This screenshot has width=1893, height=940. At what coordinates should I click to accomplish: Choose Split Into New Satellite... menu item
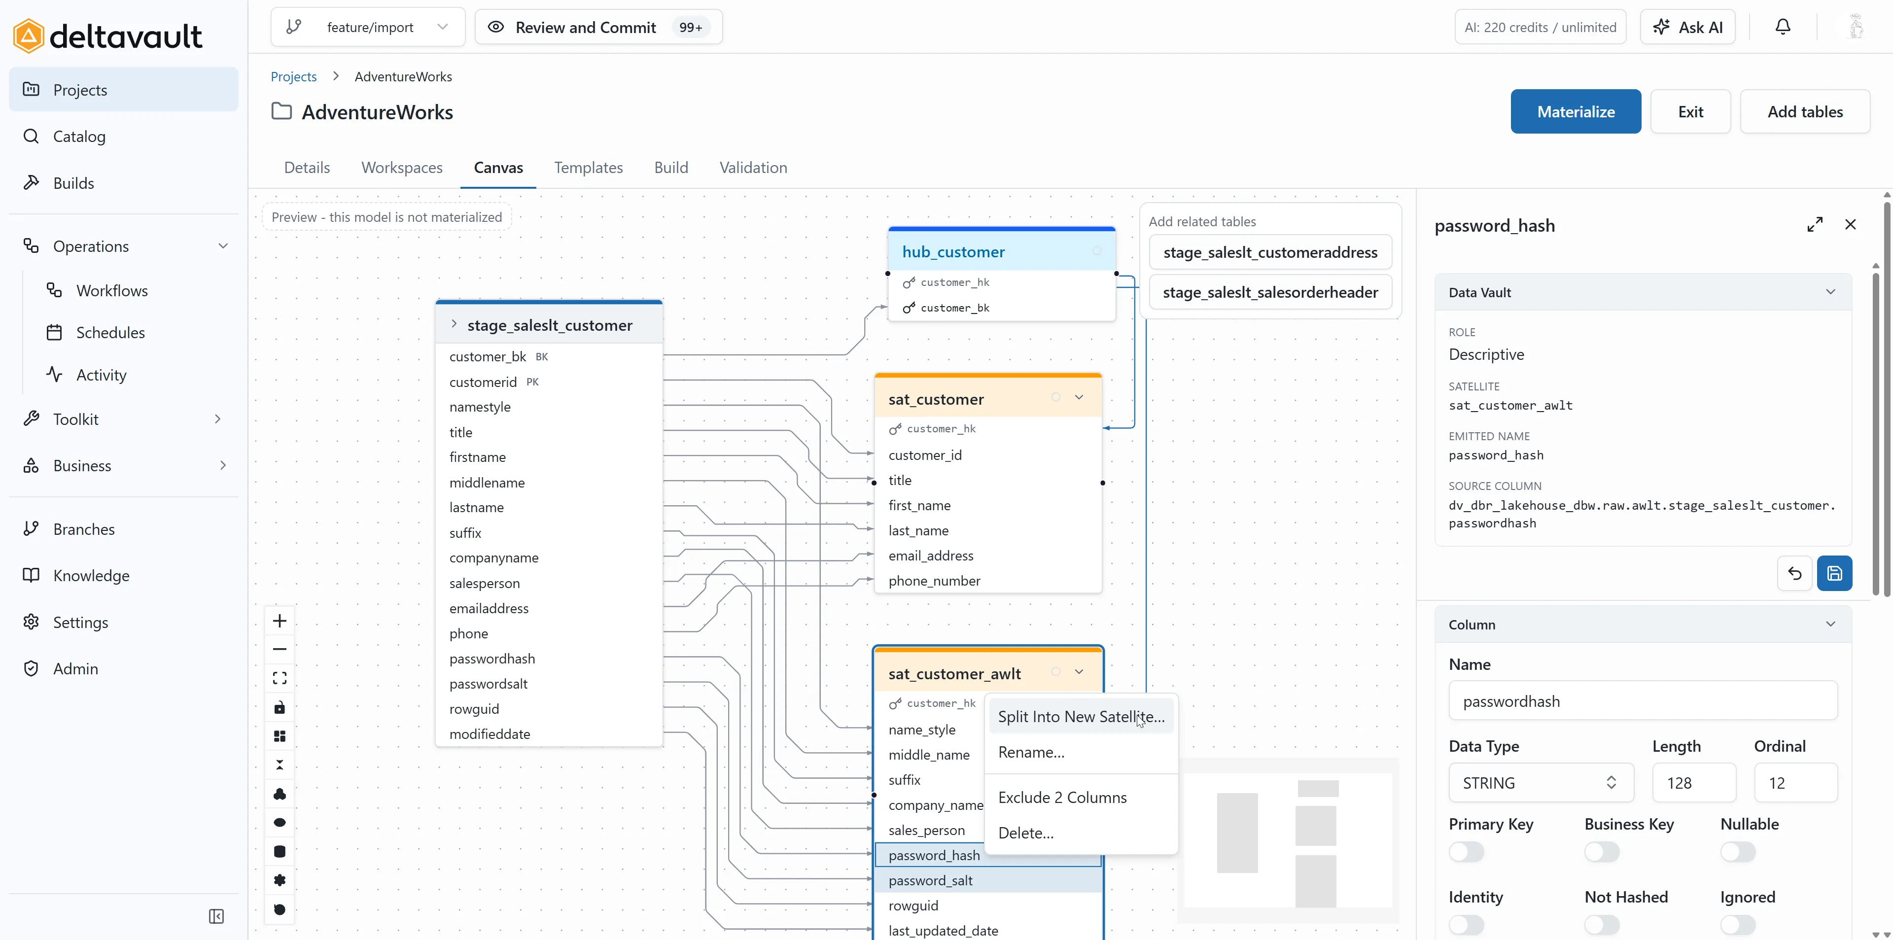[1081, 717]
